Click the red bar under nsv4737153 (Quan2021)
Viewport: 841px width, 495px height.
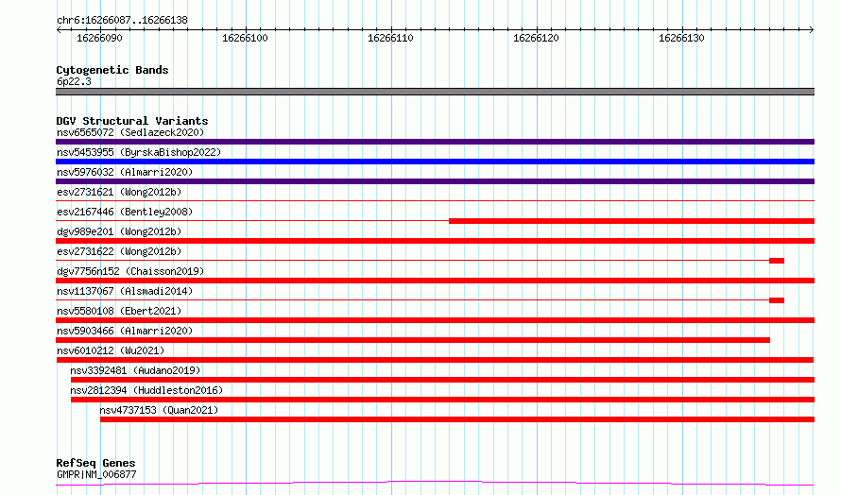[x=457, y=419]
